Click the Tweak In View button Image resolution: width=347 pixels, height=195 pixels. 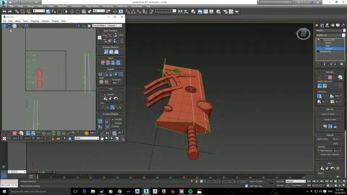click(330, 119)
